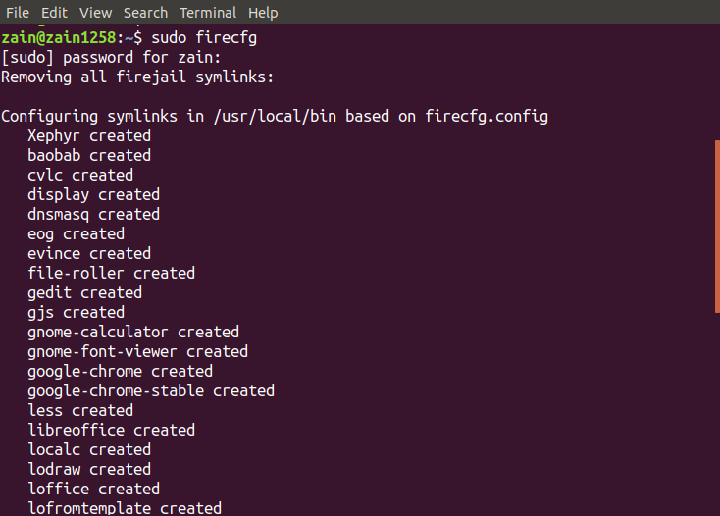Click the 'Xephyr created' output line
The image size is (720, 516).
pos(89,135)
